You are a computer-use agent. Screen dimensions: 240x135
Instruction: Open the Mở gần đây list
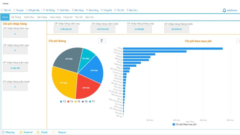33,10
